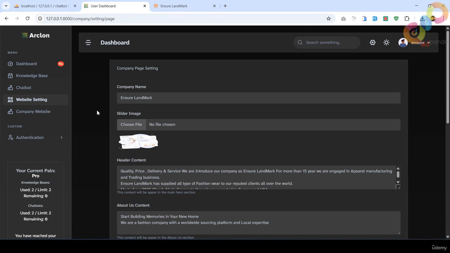Select the User Dashboard tab
This screenshot has width=450, height=253.
tap(114, 6)
